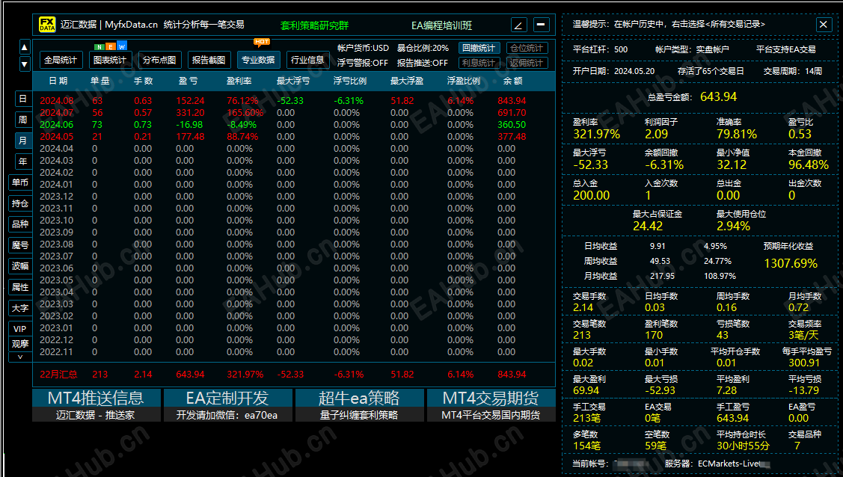Select the 2024.06 row

click(x=293, y=125)
